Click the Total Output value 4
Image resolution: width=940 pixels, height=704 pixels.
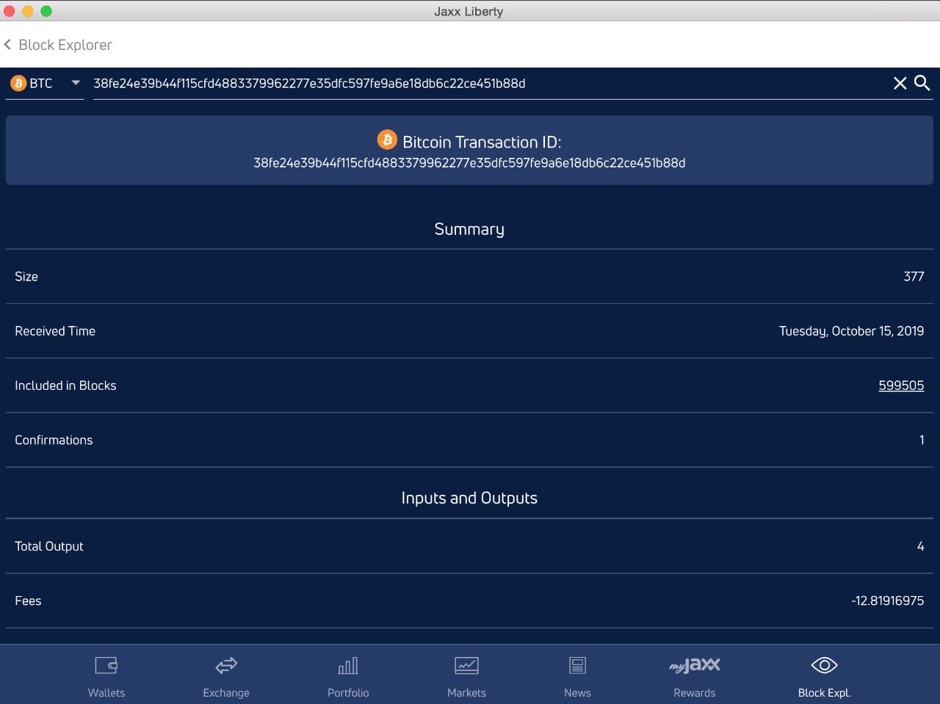(x=920, y=546)
